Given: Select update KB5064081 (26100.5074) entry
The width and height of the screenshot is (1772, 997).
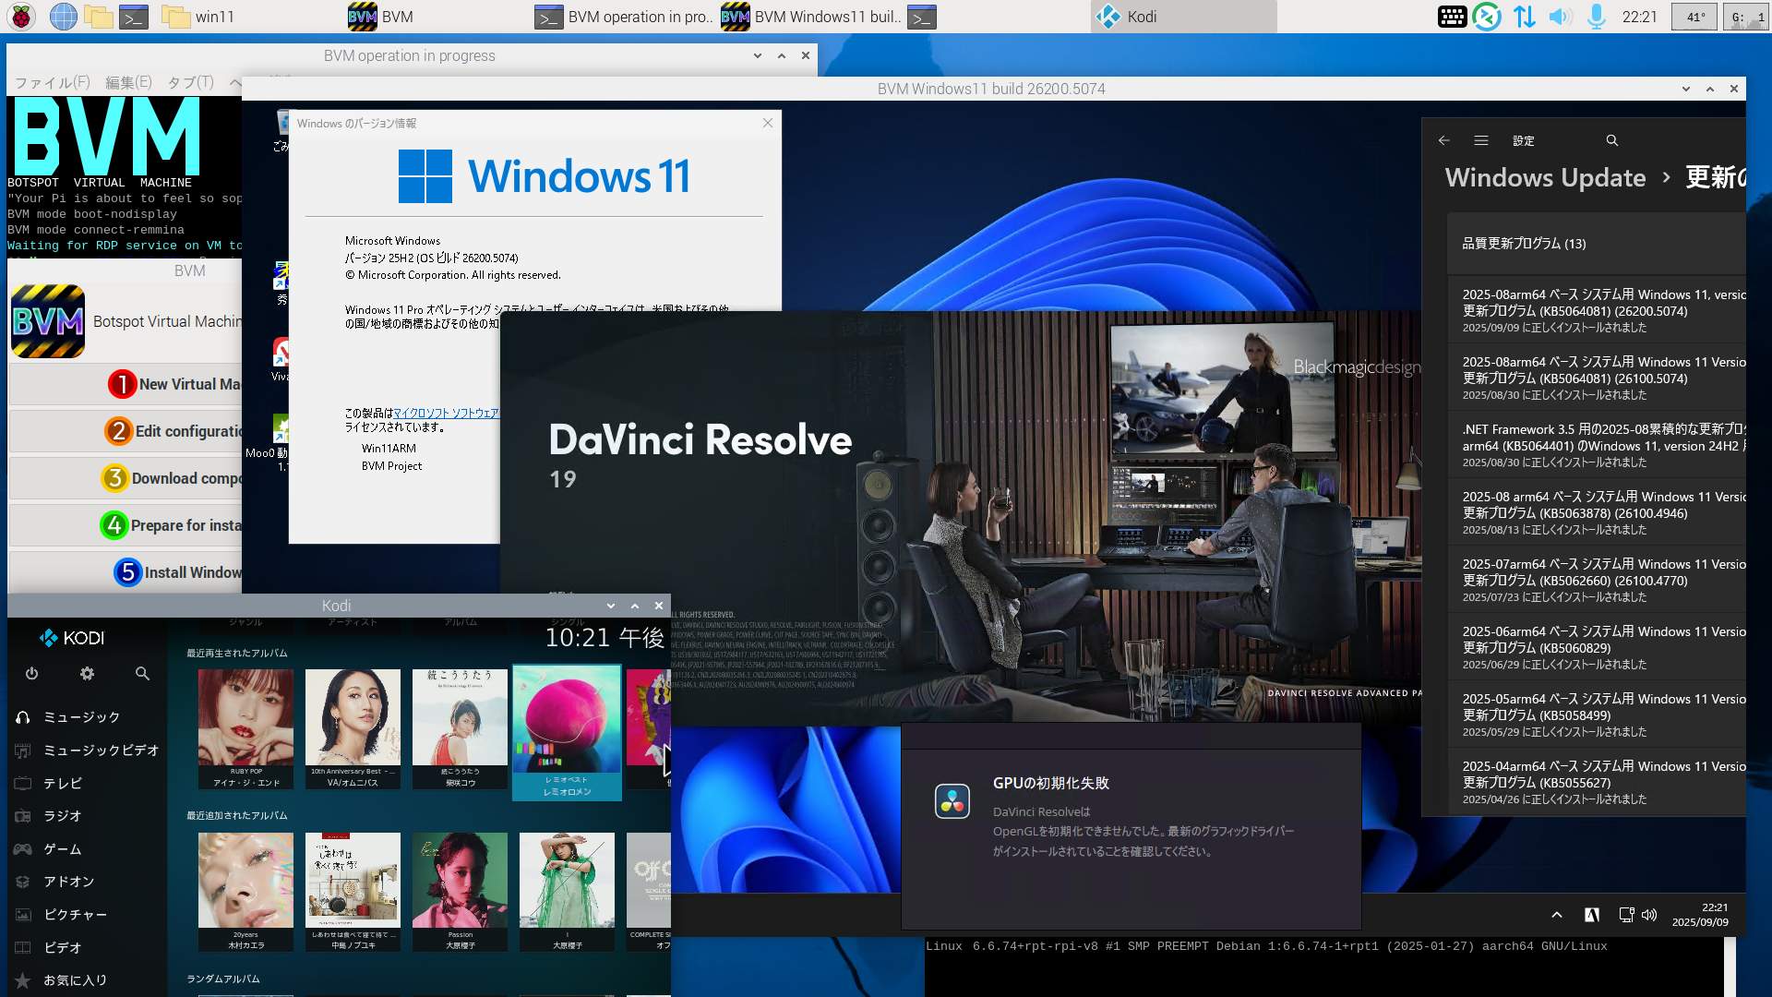Looking at the screenshot, I should pos(1596,378).
